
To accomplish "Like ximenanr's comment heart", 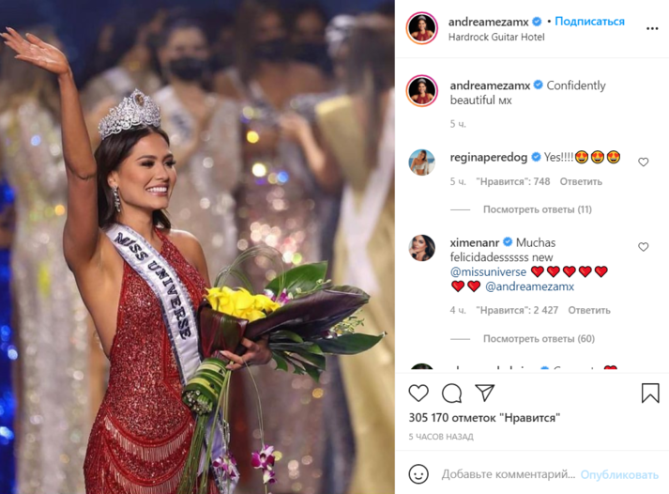I will click(643, 247).
